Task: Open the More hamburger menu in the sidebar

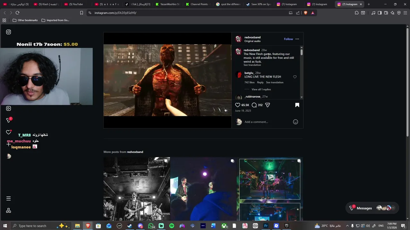Action: [x=9, y=198]
